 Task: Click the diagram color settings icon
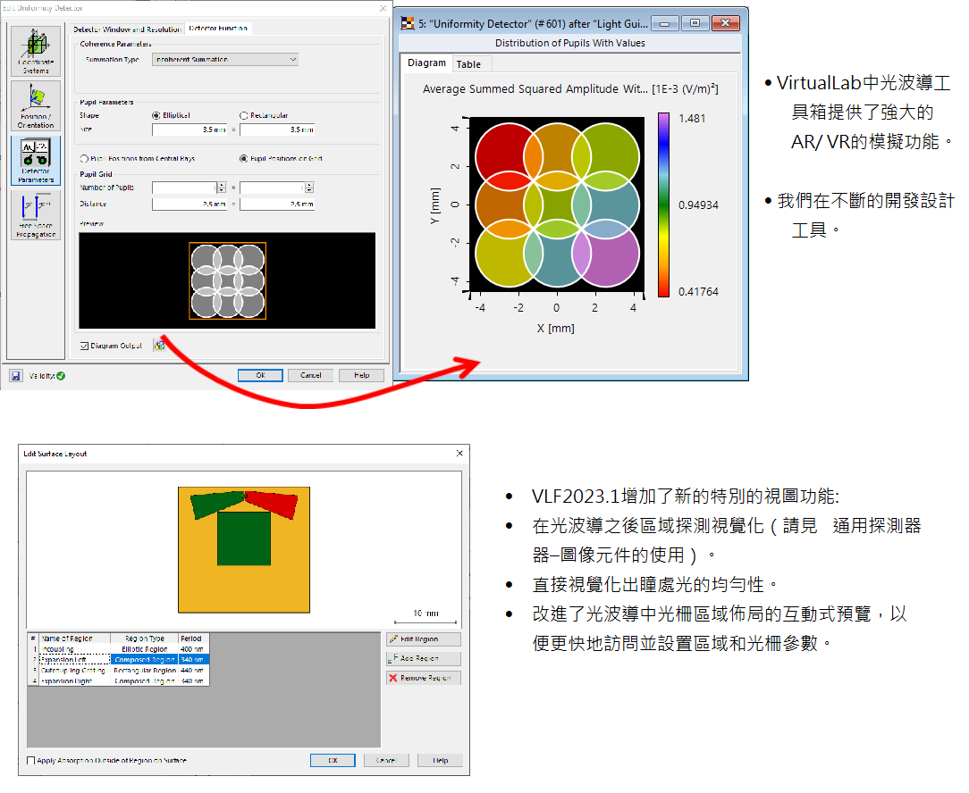[160, 346]
